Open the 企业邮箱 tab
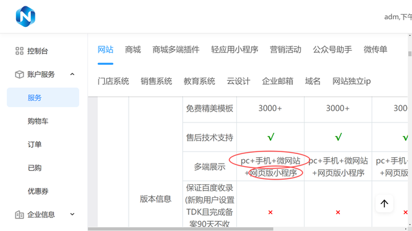 [x=277, y=81]
